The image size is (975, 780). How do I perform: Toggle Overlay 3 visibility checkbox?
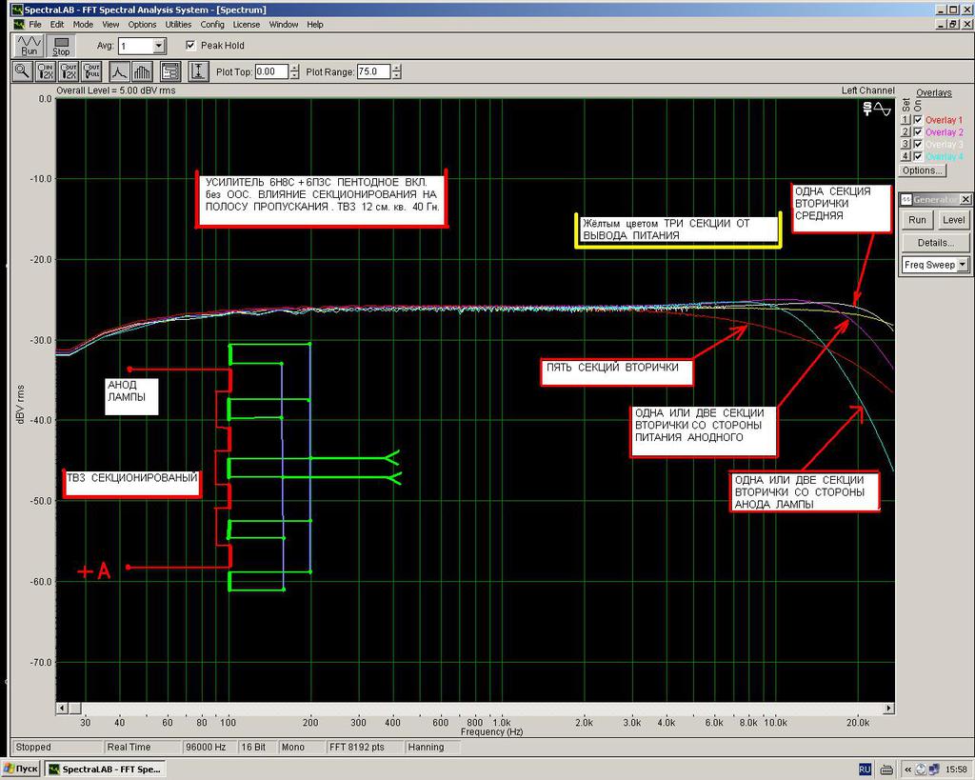918,145
